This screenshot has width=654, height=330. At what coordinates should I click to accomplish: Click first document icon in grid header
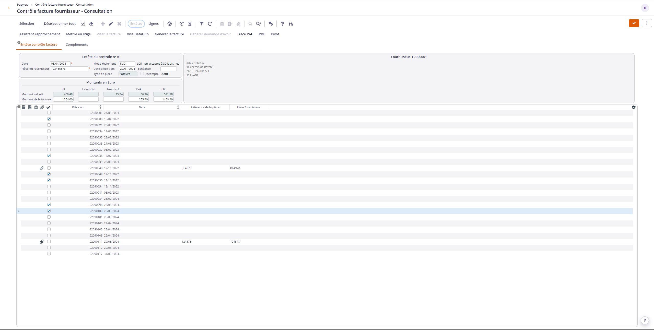tap(24, 107)
